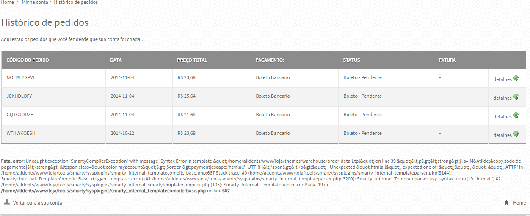
Task: Open detalhes for order WFHWKOESH
Action: tap(502, 135)
